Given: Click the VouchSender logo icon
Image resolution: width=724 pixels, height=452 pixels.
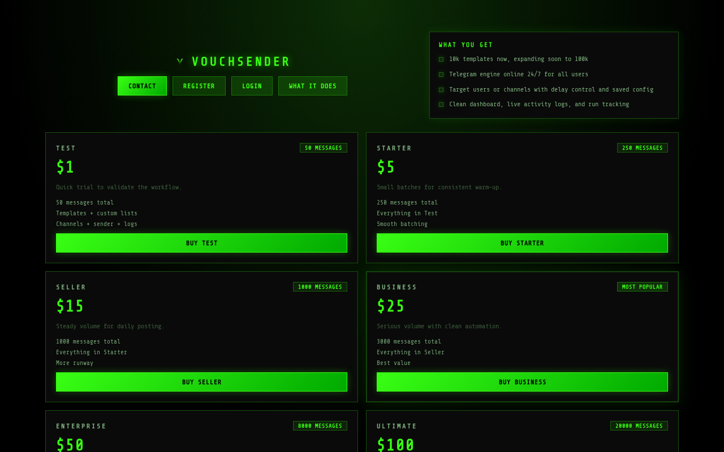Looking at the screenshot, I should pos(180,62).
